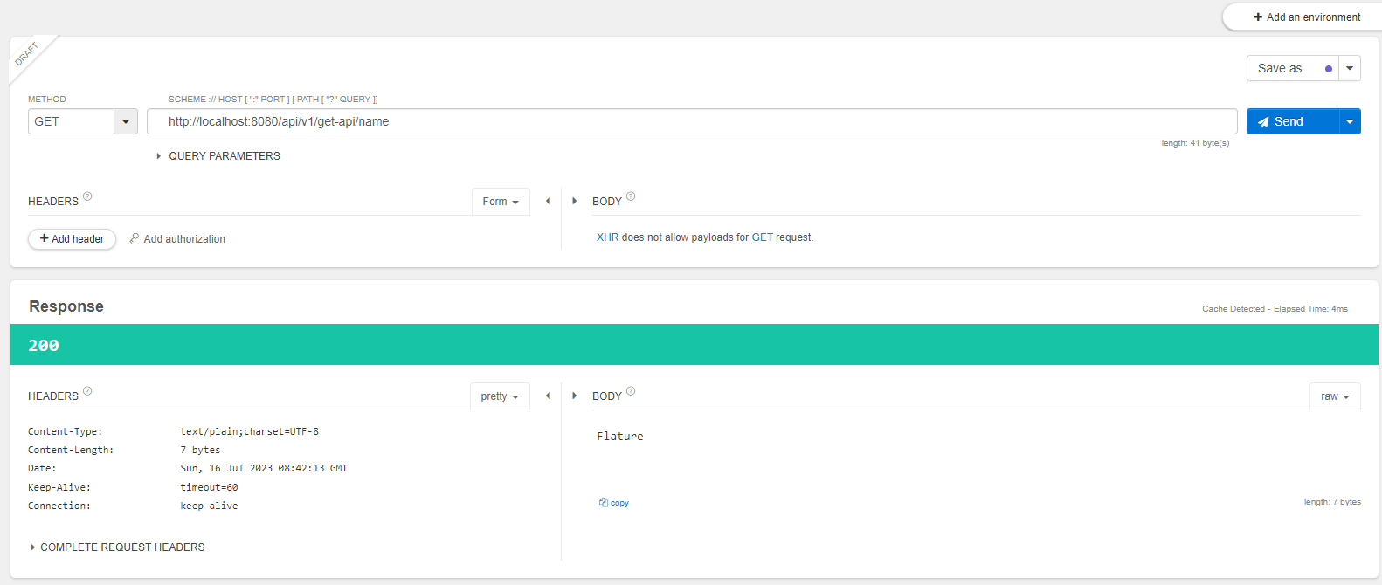
Task: Click help icon next to request HEADERS
Action: coord(87,196)
